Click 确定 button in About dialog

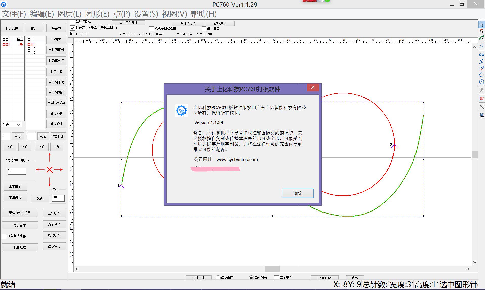298,193
